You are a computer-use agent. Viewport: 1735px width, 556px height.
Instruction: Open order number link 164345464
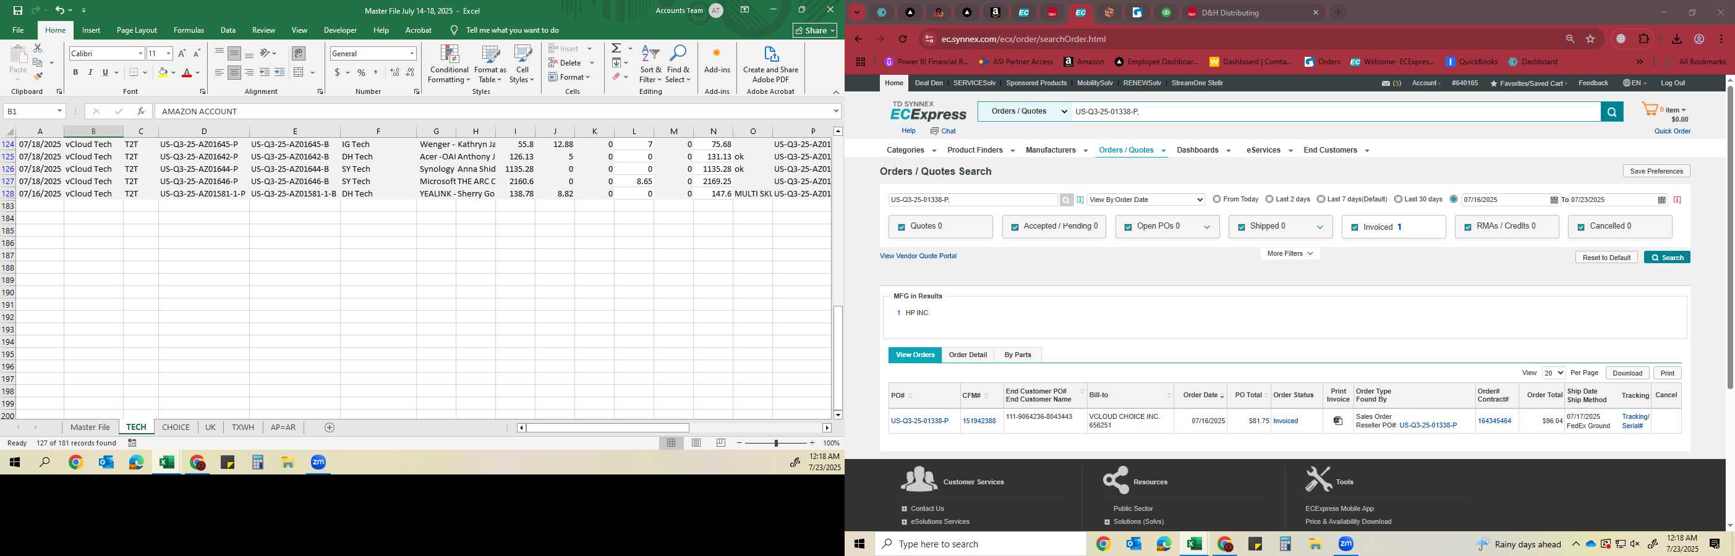[1494, 421]
